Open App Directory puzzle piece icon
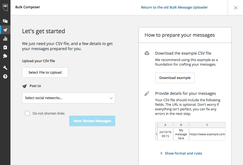This screenshot has width=243, height=165. [x=5, y=56]
